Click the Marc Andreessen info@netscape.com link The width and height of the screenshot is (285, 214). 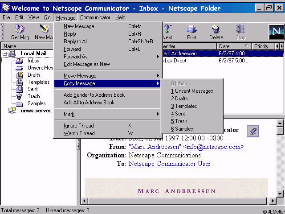(x=187, y=147)
